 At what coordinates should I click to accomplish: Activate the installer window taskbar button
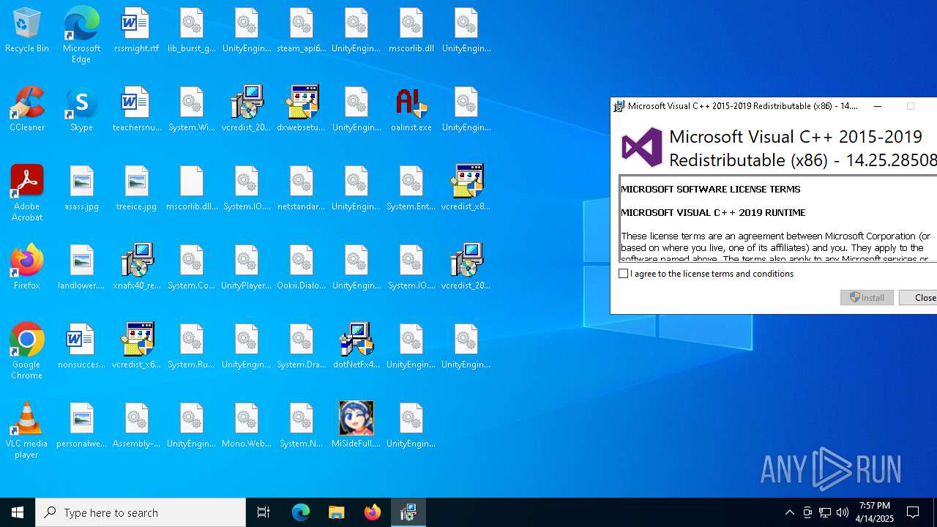408,512
